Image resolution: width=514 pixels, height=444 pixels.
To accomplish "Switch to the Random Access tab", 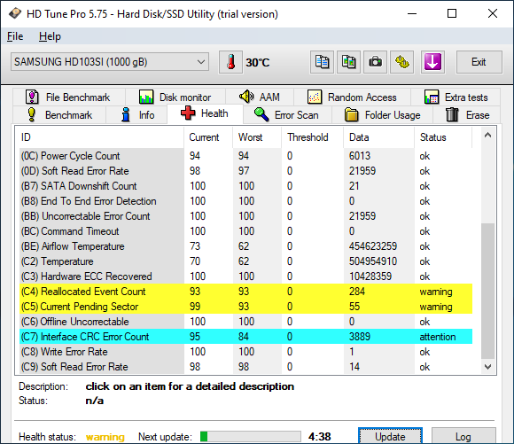I will [353, 97].
